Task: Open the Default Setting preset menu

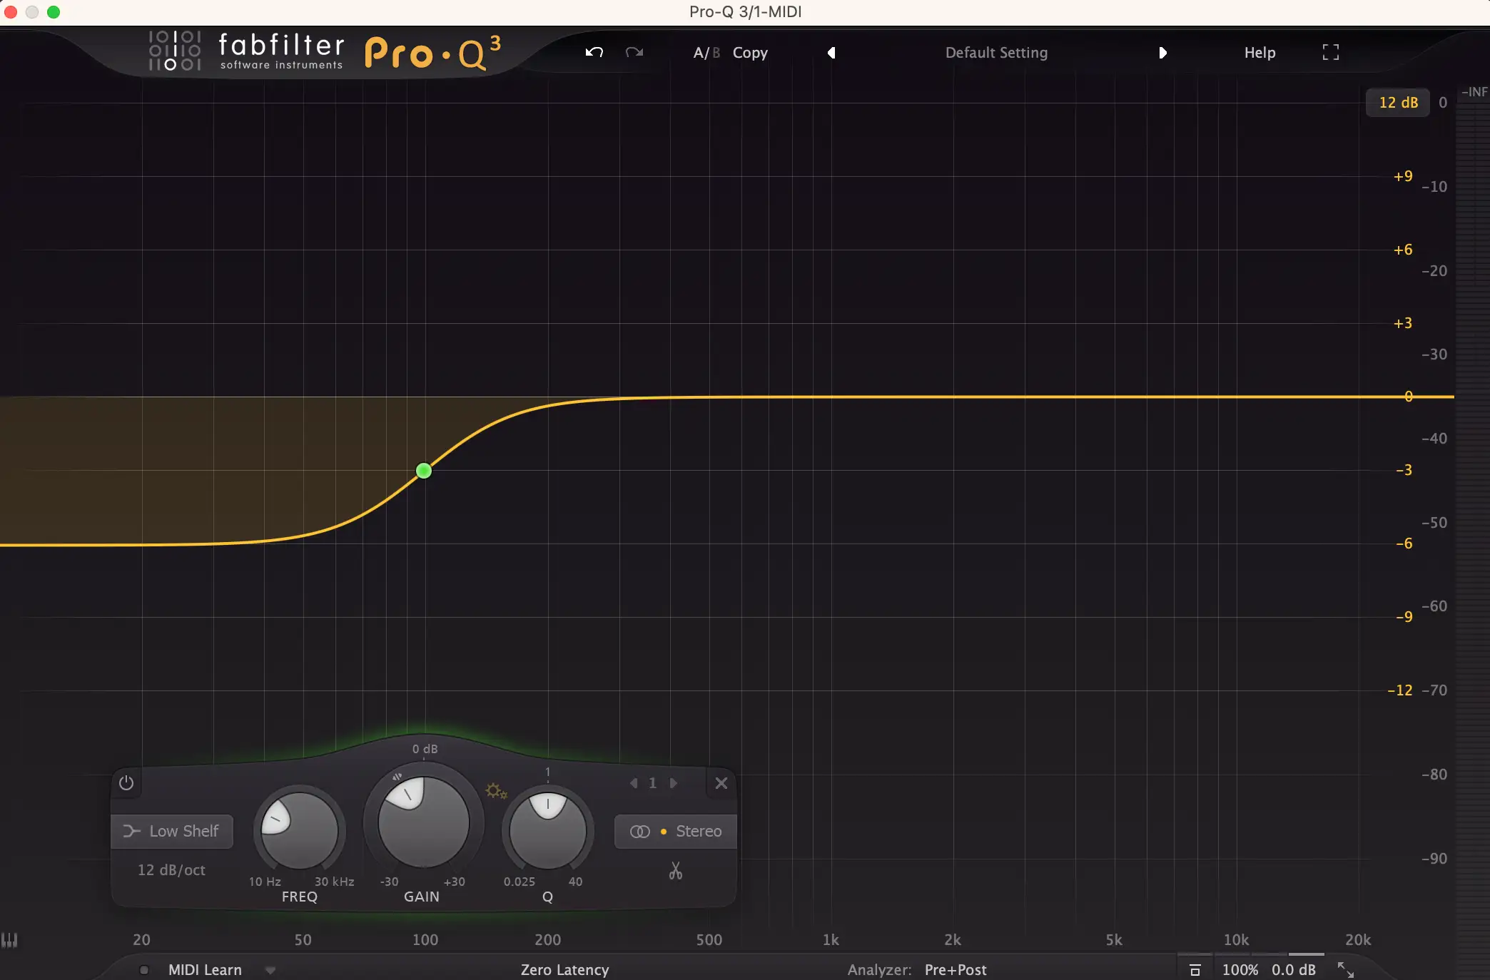Action: click(x=996, y=53)
